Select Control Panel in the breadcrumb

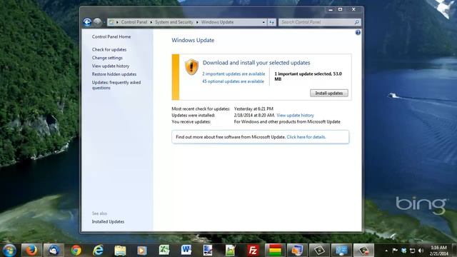[x=134, y=22]
